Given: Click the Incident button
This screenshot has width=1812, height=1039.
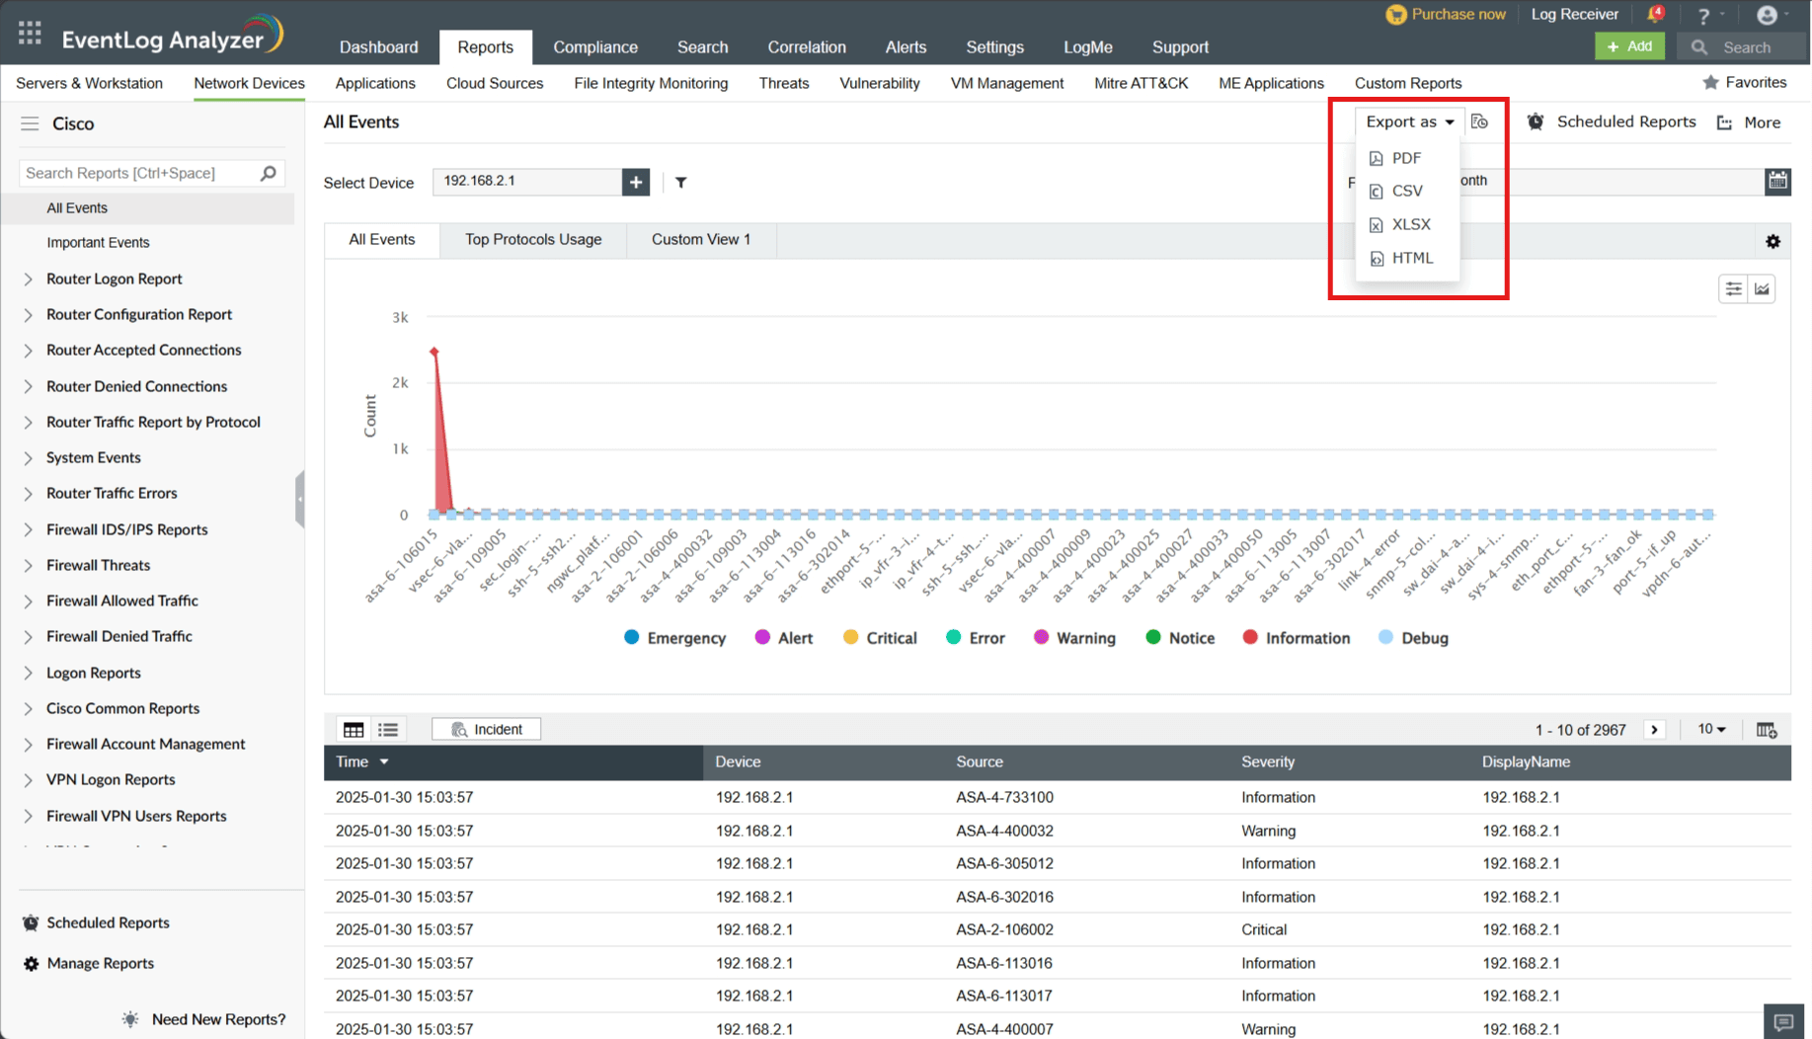Looking at the screenshot, I should coord(487,730).
